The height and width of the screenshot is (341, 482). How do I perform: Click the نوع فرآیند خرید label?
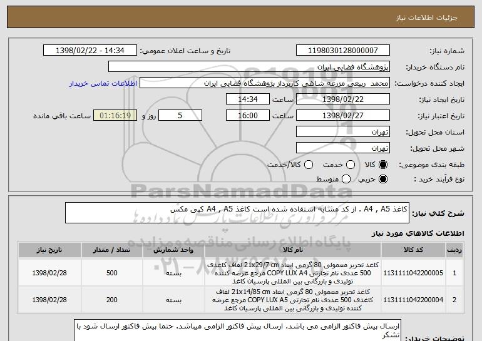point(439,179)
